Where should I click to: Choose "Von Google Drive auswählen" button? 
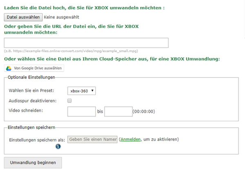coord(34,68)
